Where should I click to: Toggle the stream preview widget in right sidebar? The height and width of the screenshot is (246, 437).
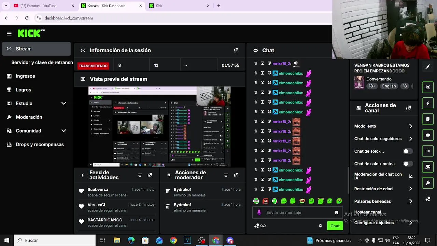428,87
